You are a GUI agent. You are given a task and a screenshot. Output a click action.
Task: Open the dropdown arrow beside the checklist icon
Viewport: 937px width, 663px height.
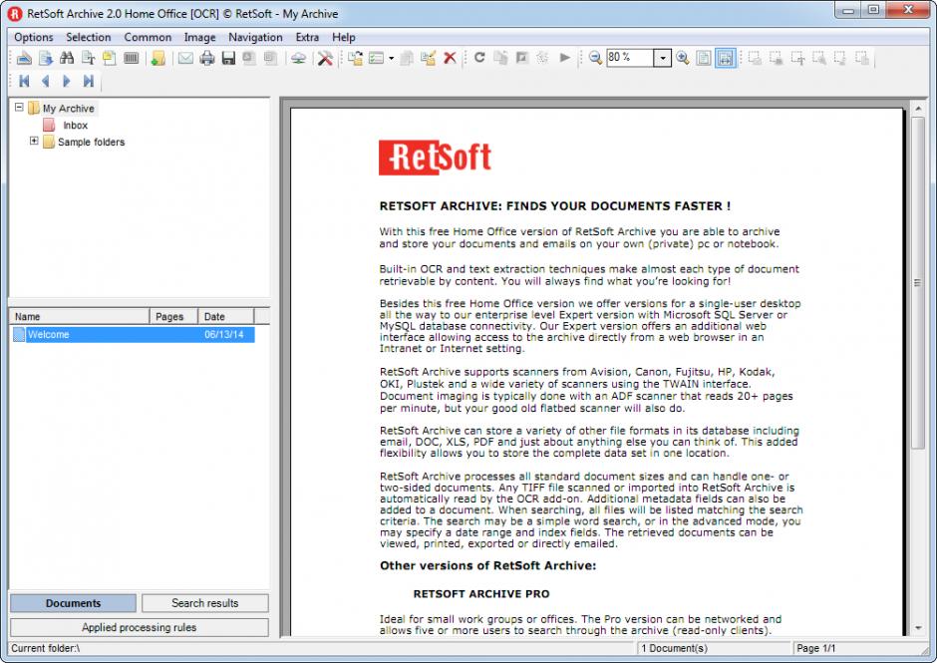[392, 58]
